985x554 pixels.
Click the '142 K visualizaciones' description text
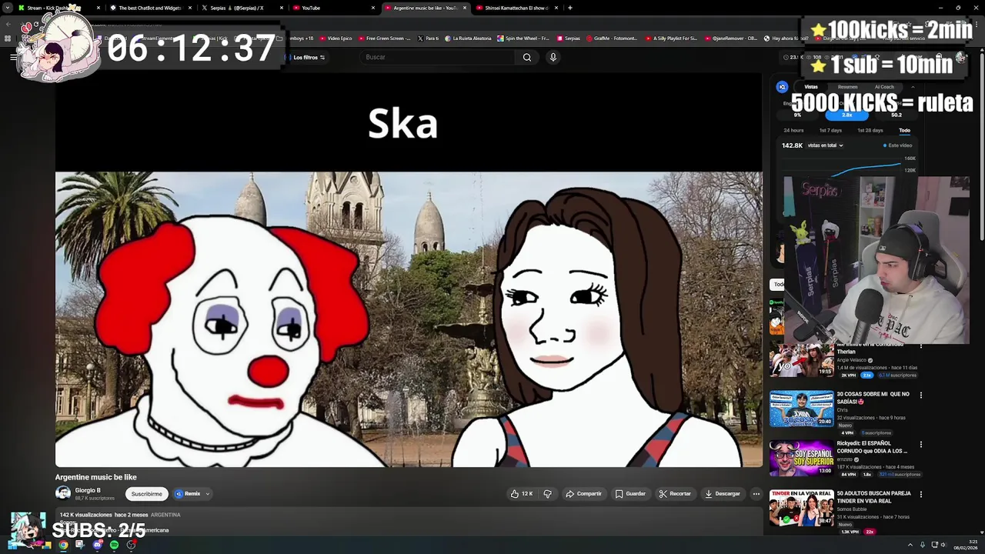85,515
